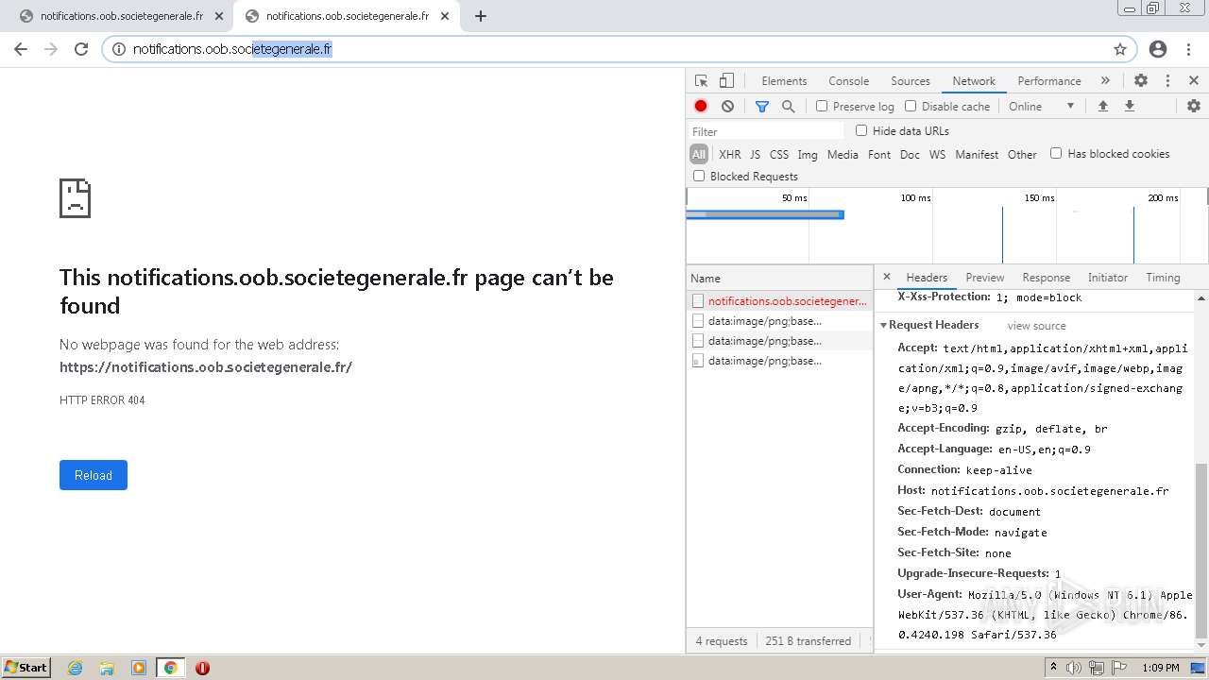Clear the network log

click(727, 106)
